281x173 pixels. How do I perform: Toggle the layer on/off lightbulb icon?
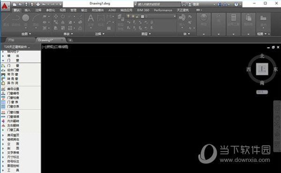tap(128, 16)
